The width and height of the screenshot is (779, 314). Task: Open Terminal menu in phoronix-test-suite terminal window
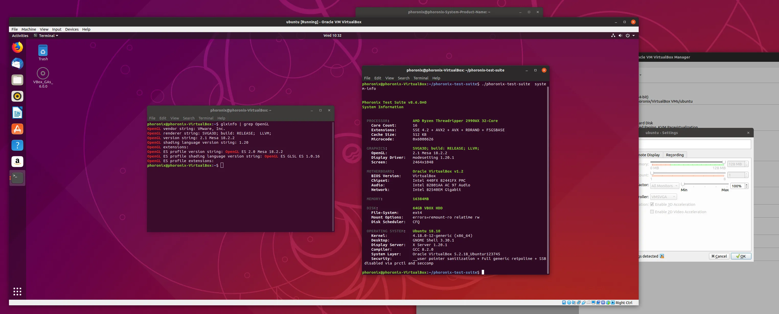pyautogui.click(x=421, y=78)
